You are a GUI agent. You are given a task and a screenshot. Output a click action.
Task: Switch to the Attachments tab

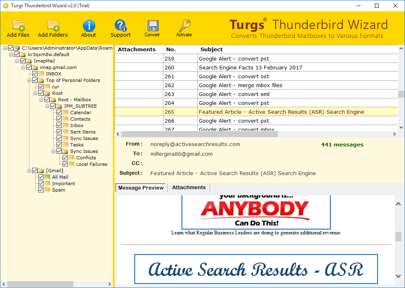click(x=189, y=188)
